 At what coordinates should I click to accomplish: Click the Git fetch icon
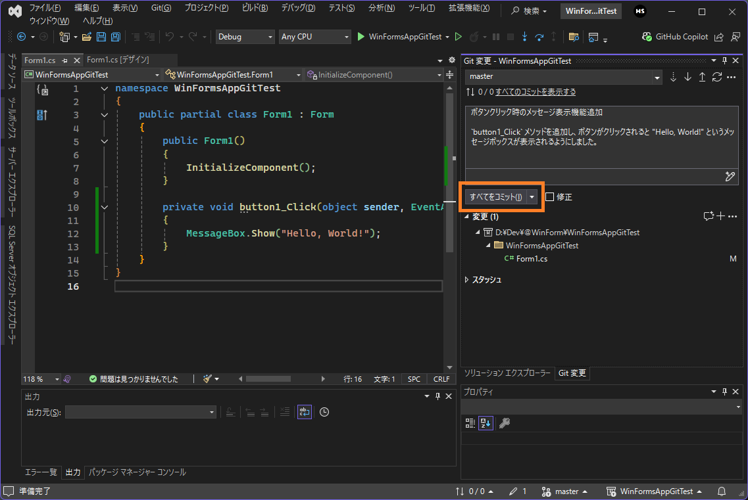[x=673, y=77]
